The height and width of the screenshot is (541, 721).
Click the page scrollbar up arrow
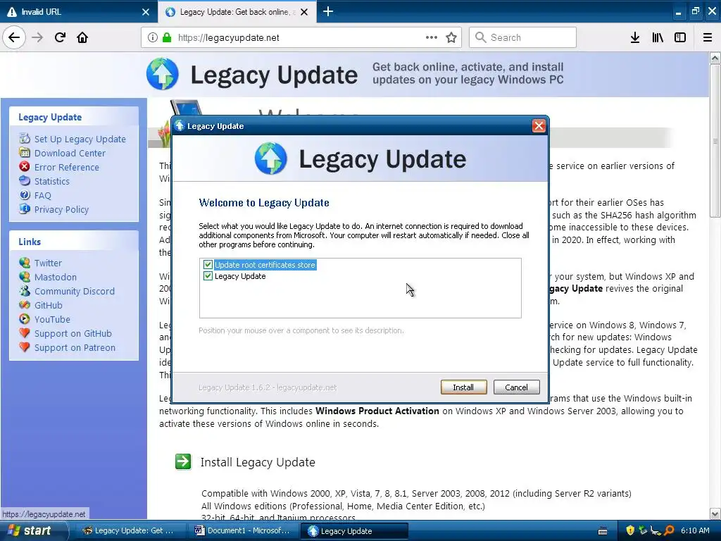pyautogui.click(x=715, y=58)
